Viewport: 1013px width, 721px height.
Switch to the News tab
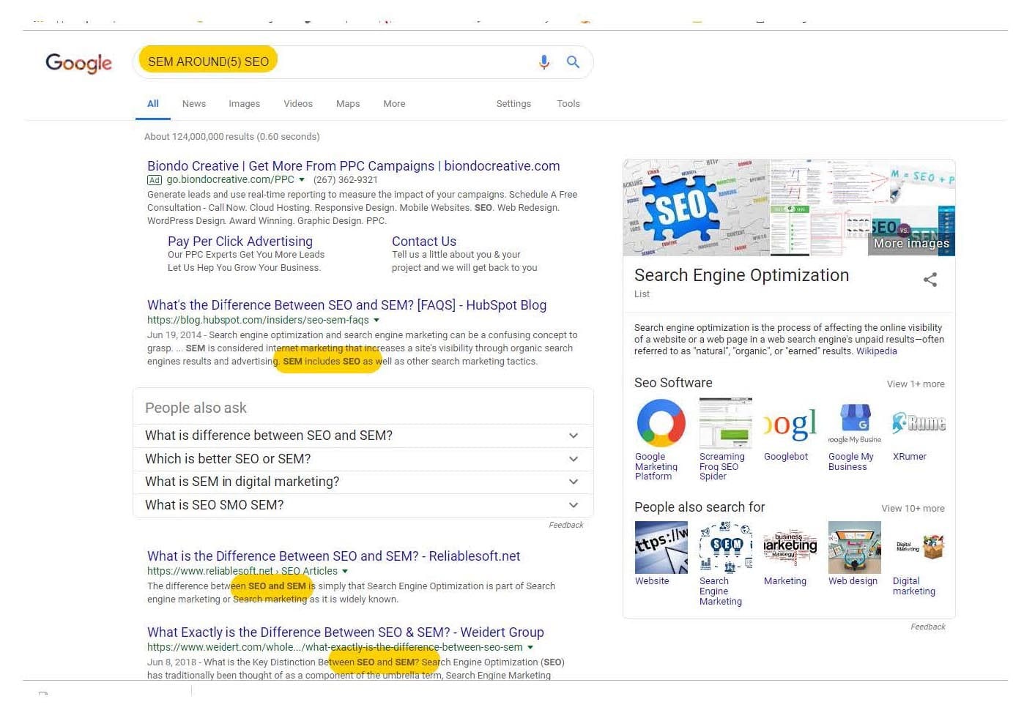[x=194, y=104]
